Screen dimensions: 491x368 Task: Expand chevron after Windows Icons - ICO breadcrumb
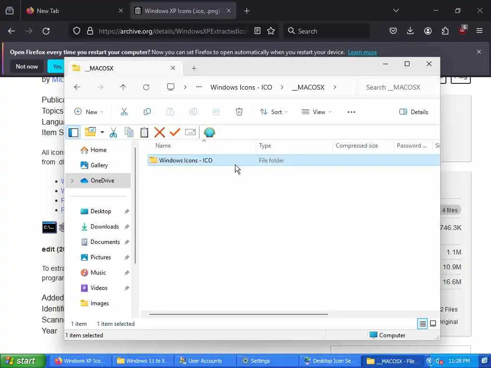(x=282, y=87)
